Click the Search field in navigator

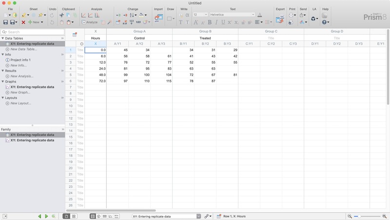pyautogui.click(x=32, y=32)
